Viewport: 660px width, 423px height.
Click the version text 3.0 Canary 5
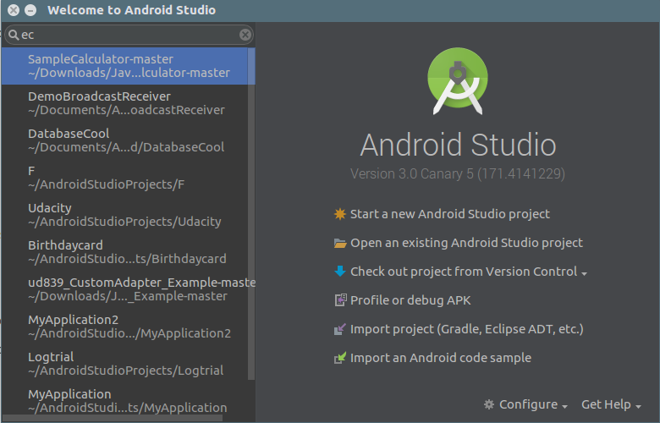point(458,173)
